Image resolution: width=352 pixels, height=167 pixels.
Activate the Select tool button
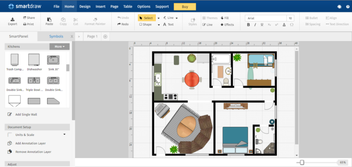(147, 18)
